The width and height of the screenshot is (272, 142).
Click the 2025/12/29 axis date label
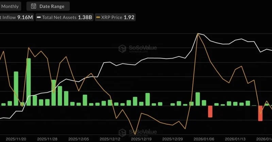point(172,139)
